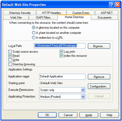Switch to the Directory Security tab
The width and height of the screenshot is (122, 121).
point(20,13)
